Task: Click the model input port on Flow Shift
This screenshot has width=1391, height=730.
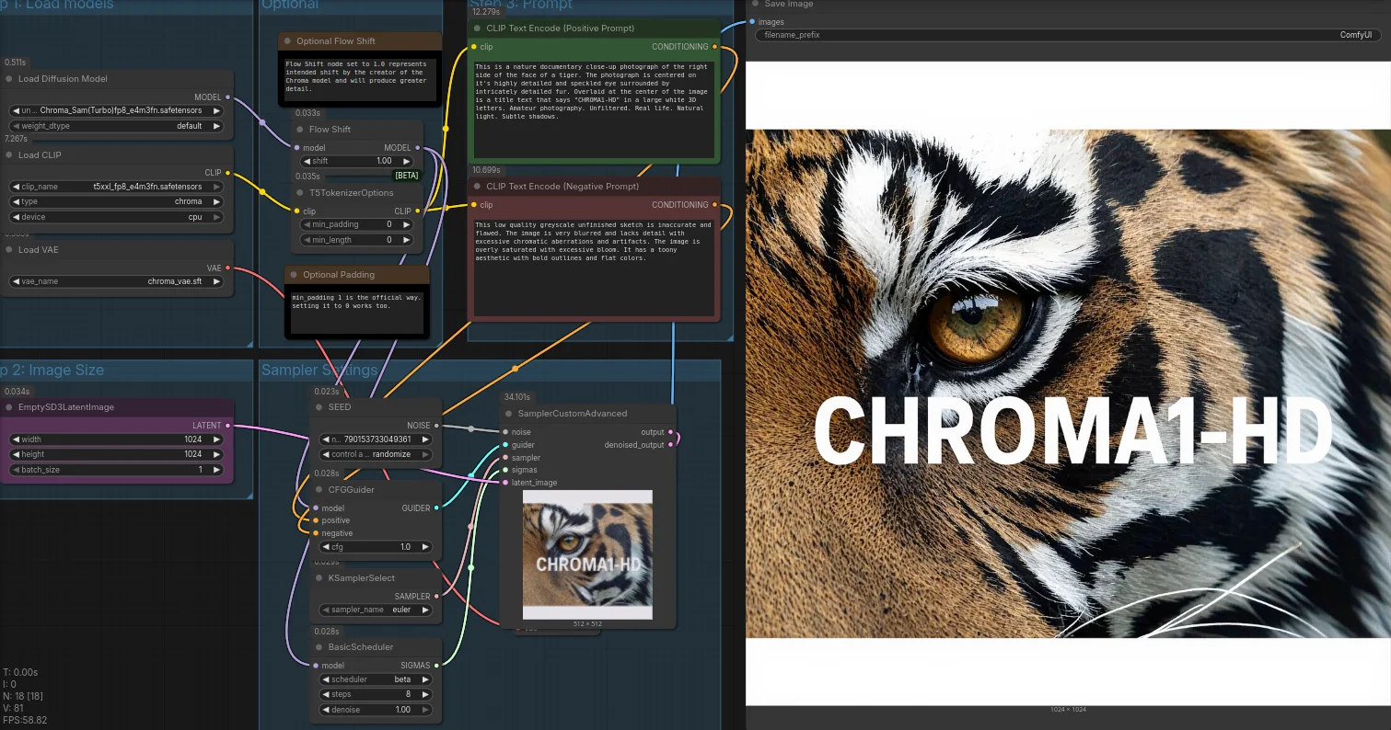Action: 296,148
